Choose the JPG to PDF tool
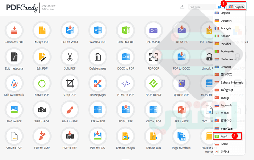Image resolution: width=254 pixels, height=160 pixels. pyautogui.click(x=153, y=30)
